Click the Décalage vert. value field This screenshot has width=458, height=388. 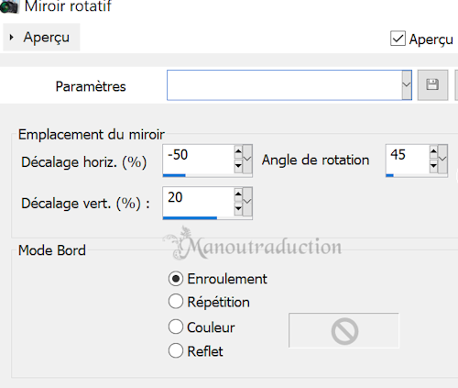click(199, 201)
